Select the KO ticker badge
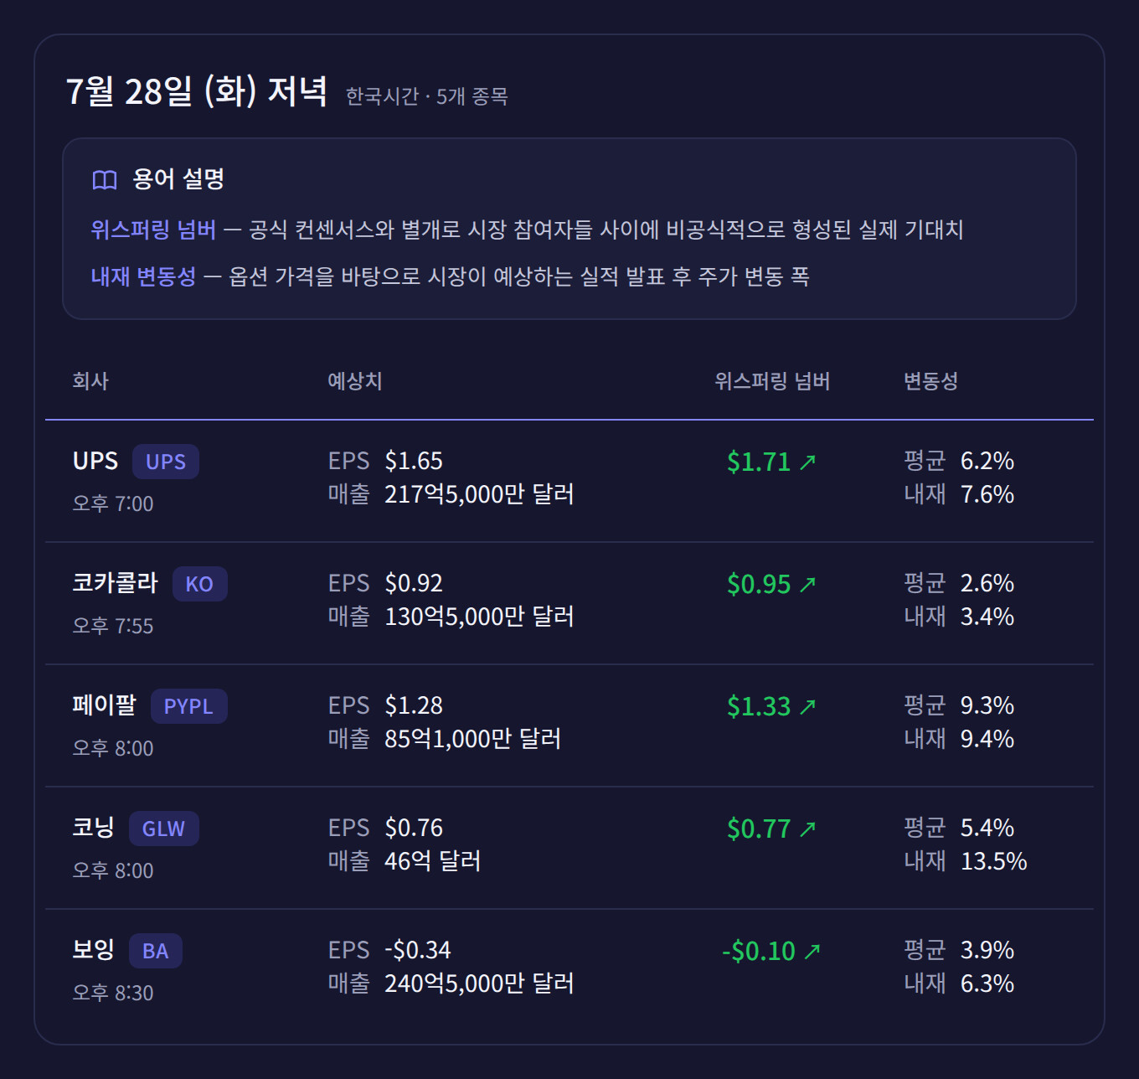 point(199,584)
